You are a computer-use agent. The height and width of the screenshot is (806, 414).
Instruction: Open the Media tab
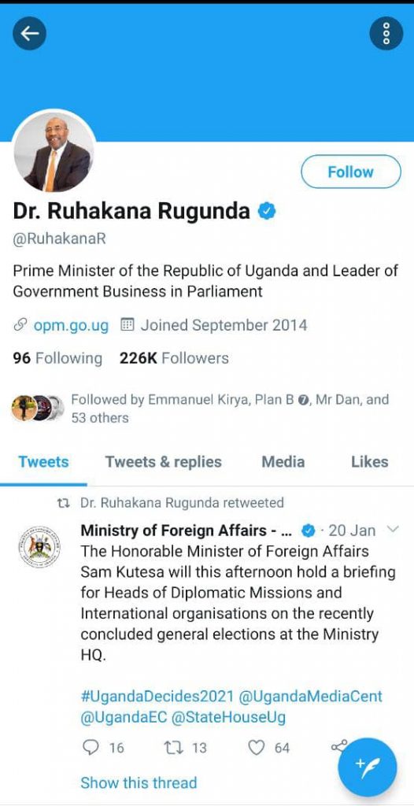coord(283,461)
